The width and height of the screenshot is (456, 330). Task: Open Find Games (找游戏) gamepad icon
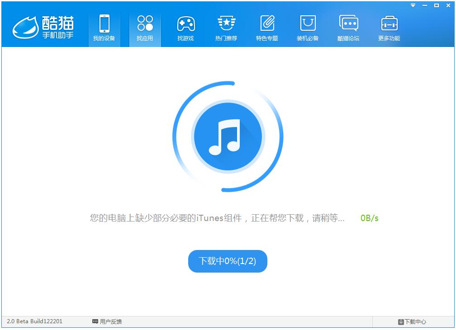pos(185,28)
